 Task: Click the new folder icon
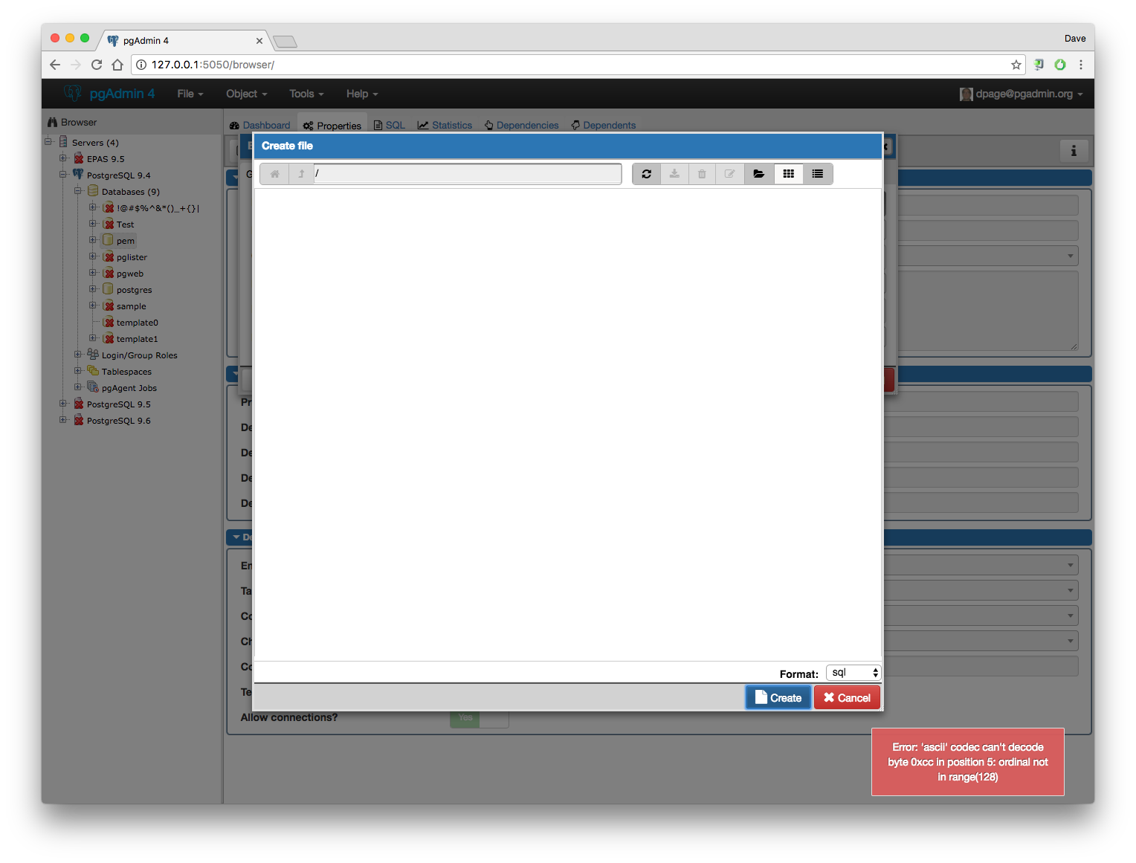tap(758, 174)
